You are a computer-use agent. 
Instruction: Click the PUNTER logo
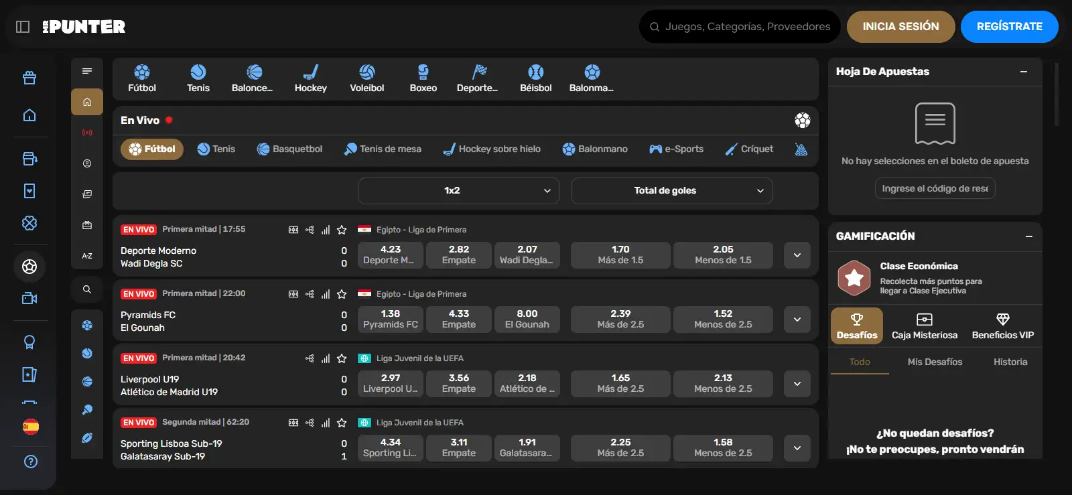click(84, 27)
